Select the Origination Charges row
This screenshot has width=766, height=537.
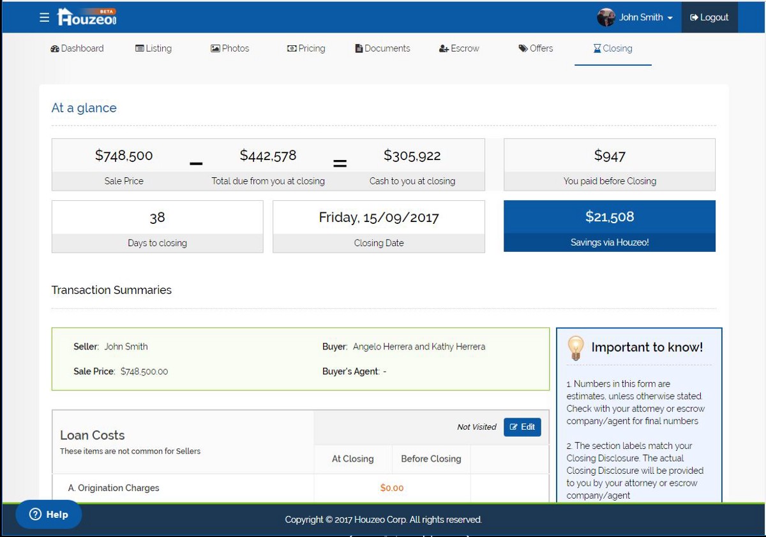point(114,488)
